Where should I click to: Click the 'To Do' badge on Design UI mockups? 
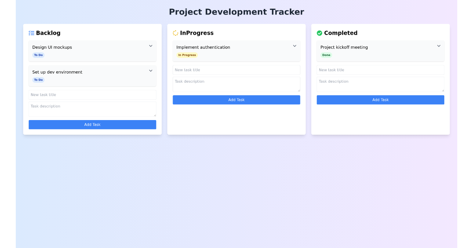(x=38, y=55)
